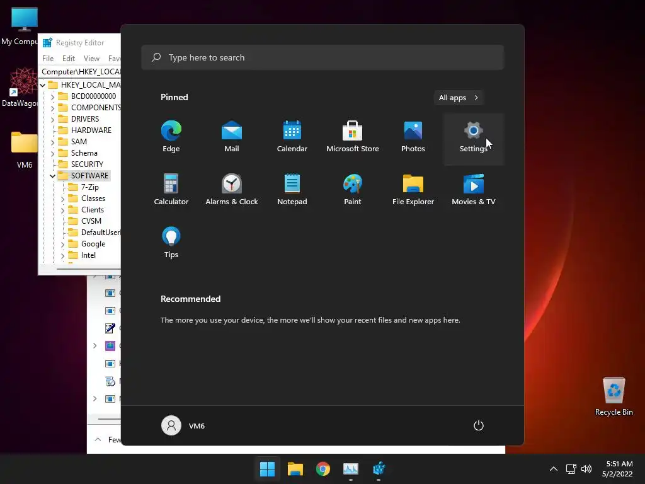Launch the Photos app

tap(413, 137)
